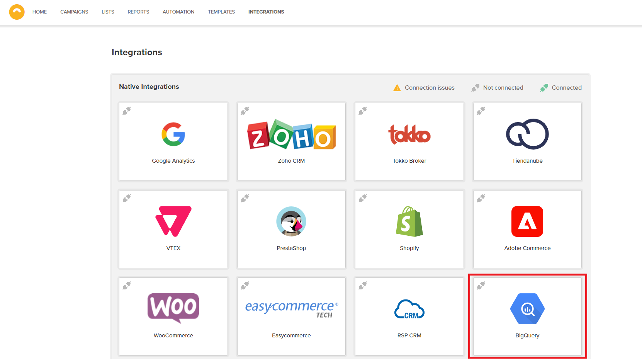Click the Adobe Commerce card's plug status icon
This screenshot has width=642, height=359.
click(481, 198)
